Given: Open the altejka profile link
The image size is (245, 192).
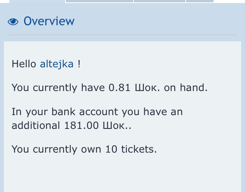Looking at the screenshot, I should pyautogui.click(x=57, y=64).
